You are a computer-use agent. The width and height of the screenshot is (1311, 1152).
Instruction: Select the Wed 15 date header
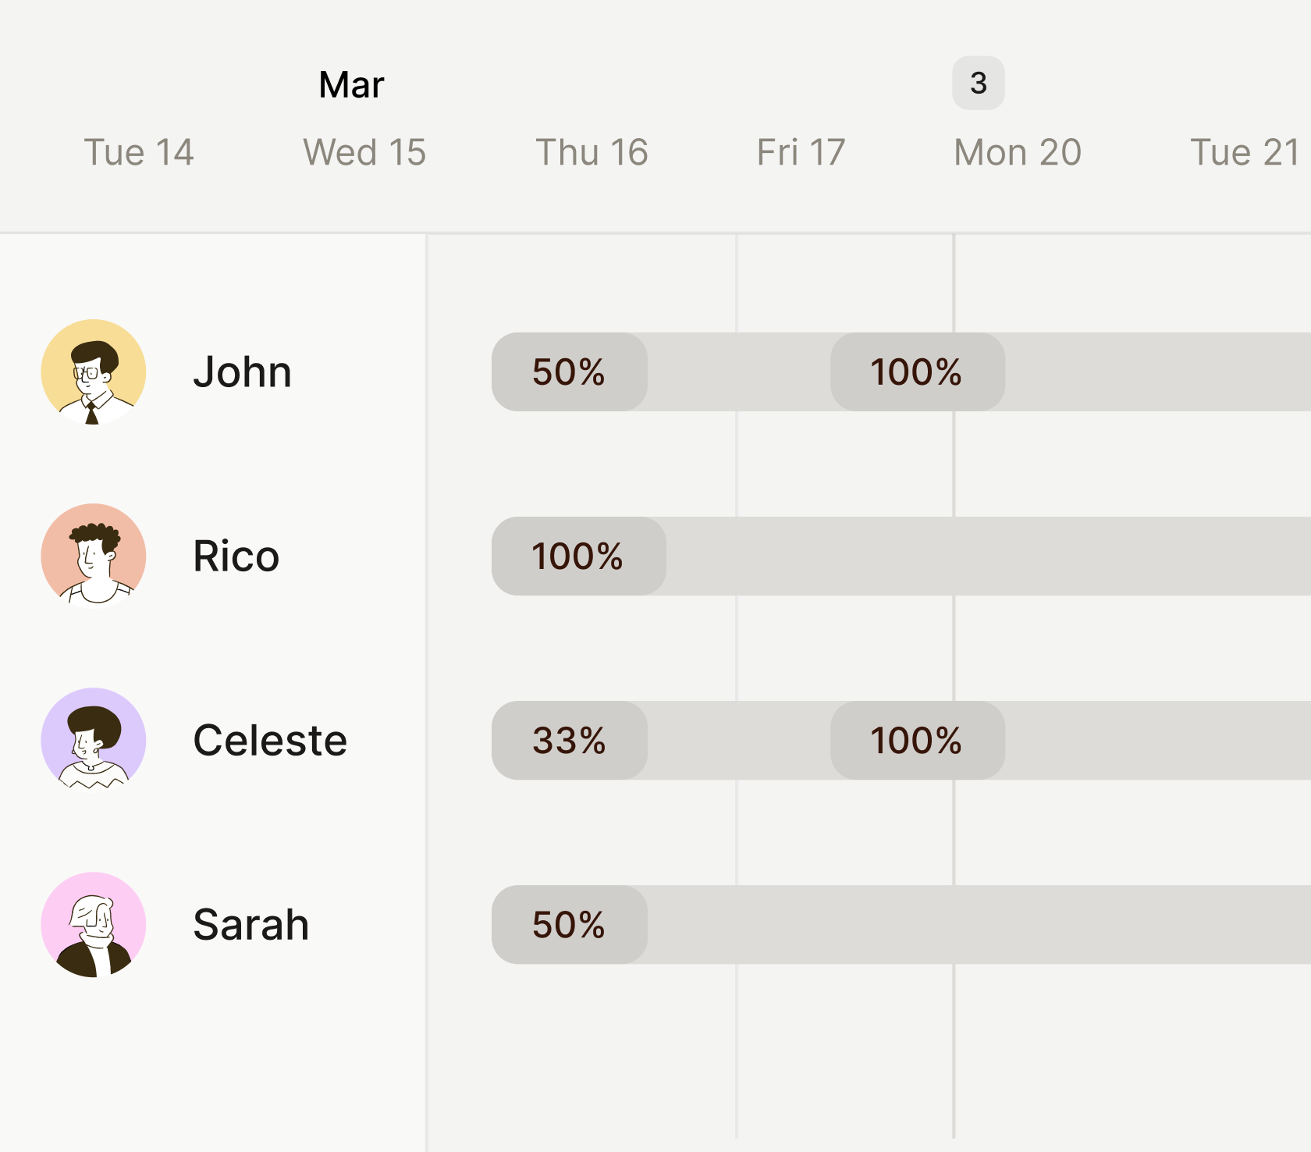coord(364,152)
